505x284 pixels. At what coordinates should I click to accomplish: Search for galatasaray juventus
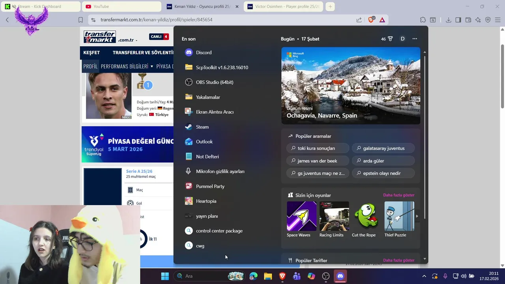[x=383, y=148]
